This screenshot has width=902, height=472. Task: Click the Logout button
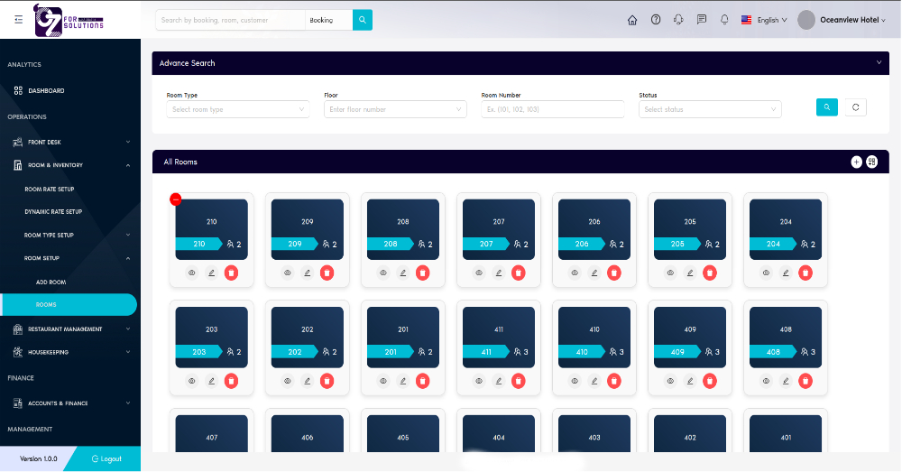tap(106, 458)
